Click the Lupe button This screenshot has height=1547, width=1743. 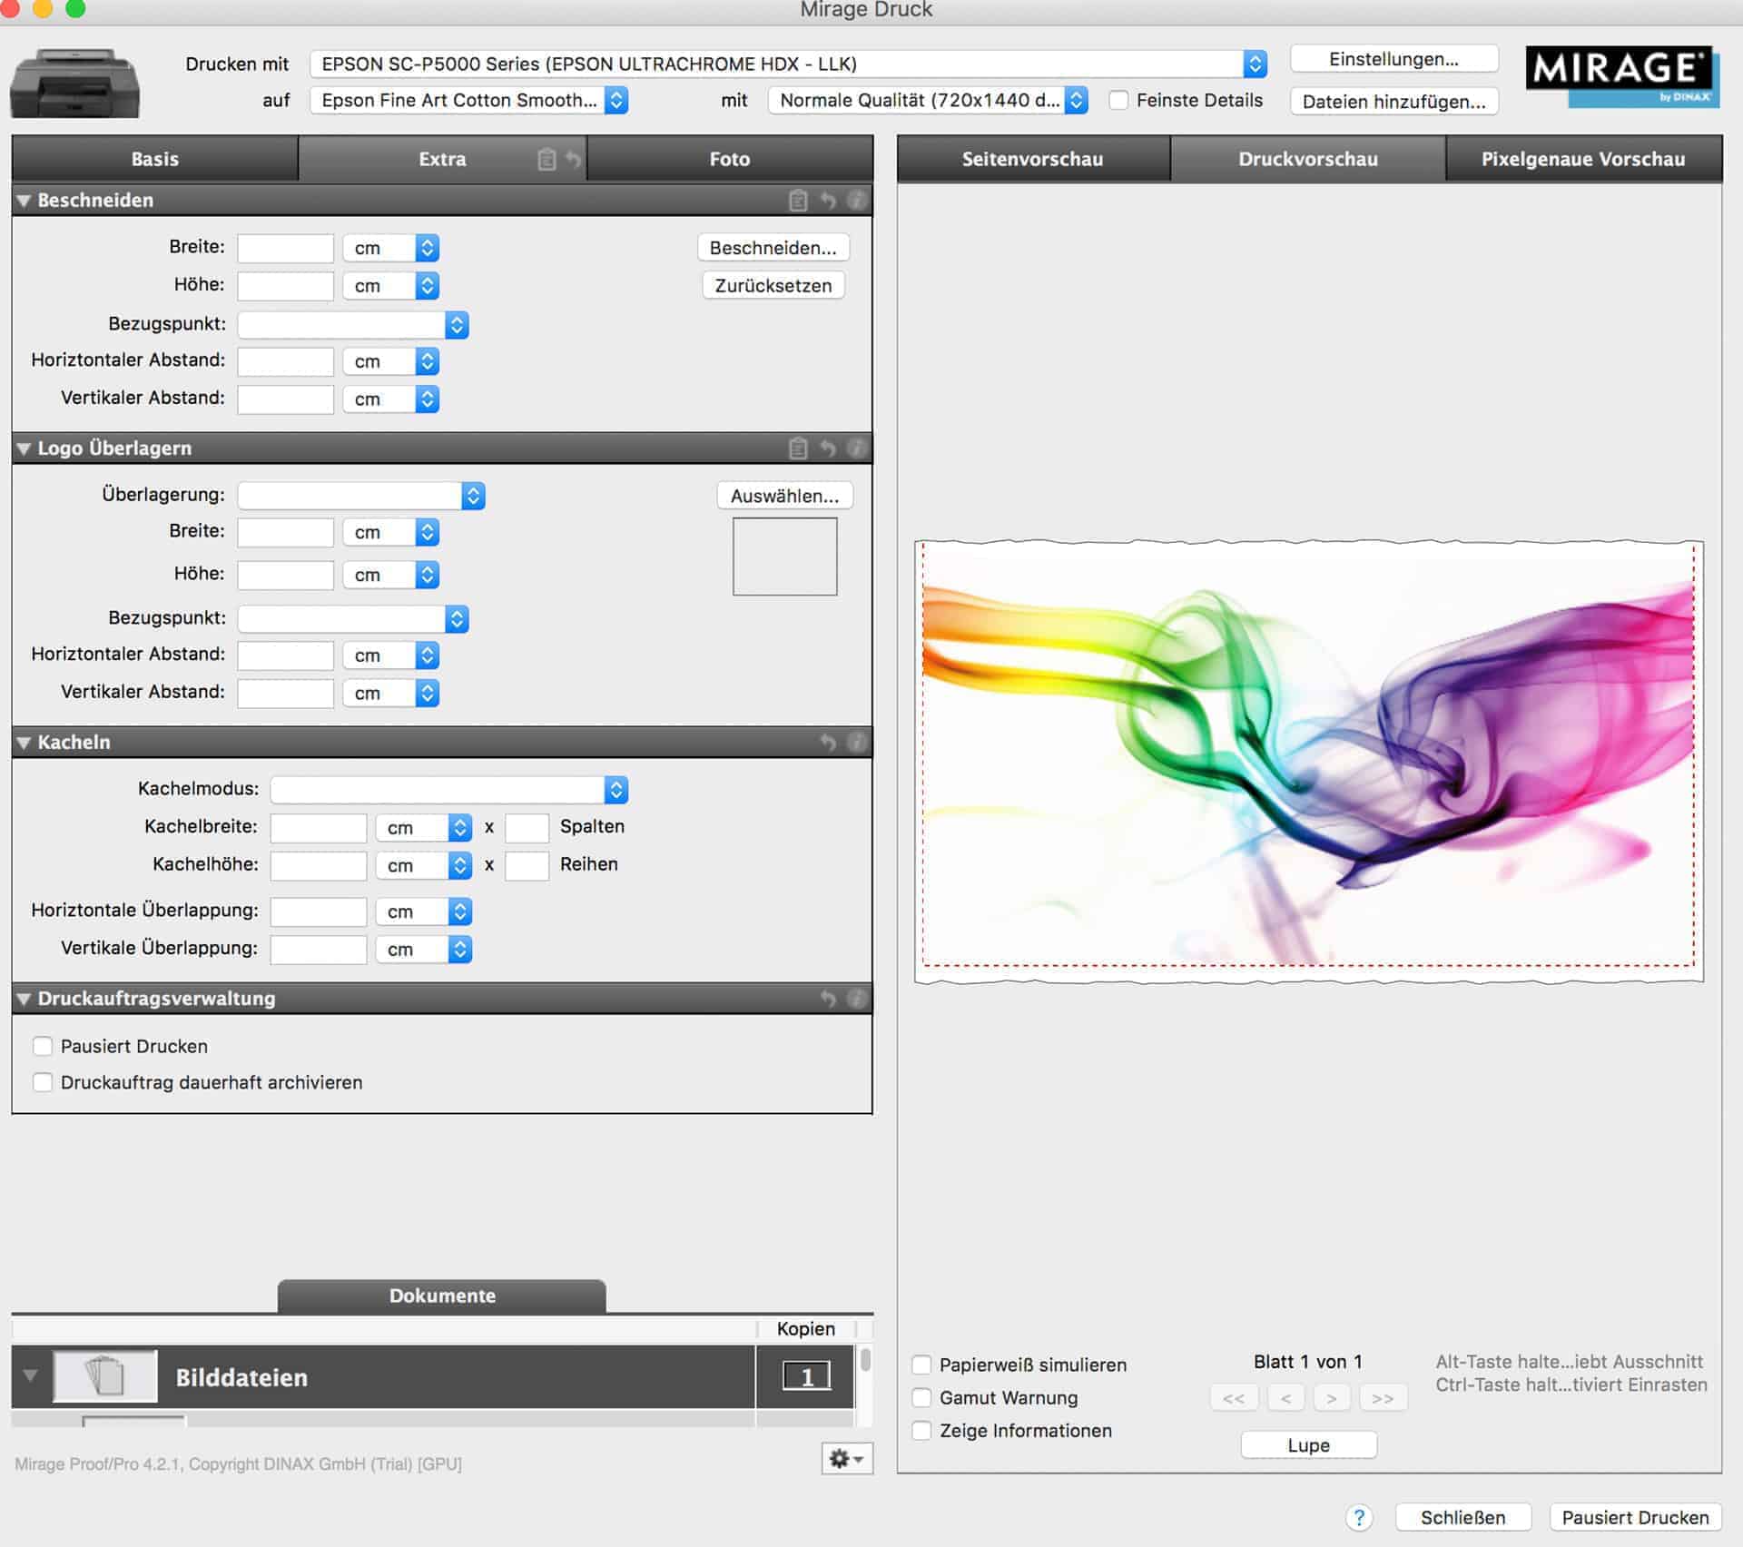click(x=1307, y=1445)
